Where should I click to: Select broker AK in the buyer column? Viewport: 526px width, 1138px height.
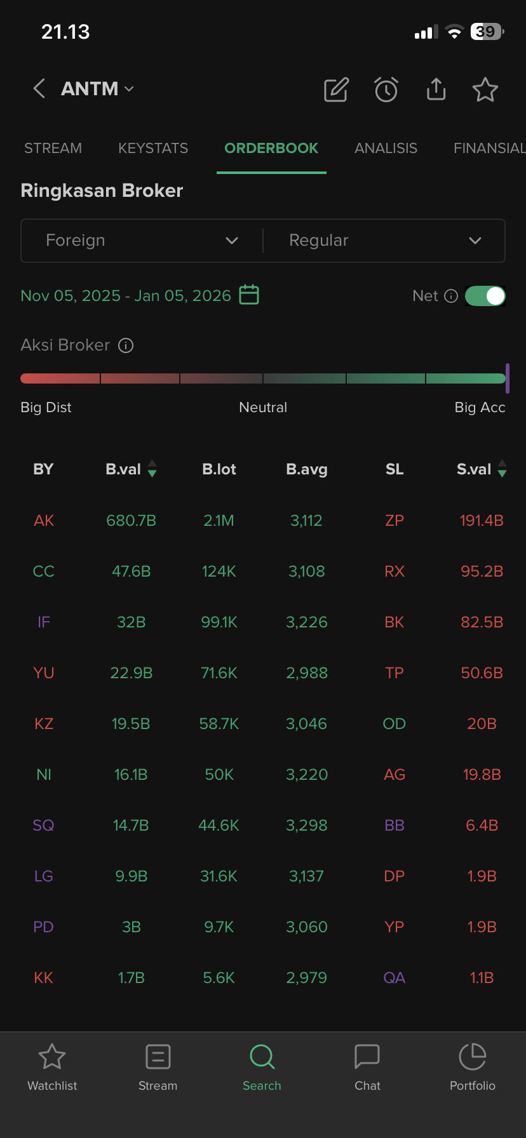point(44,521)
